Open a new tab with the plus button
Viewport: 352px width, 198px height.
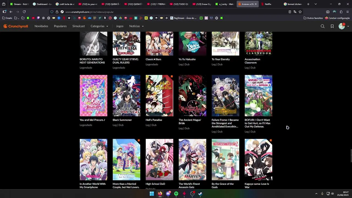(308, 4)
